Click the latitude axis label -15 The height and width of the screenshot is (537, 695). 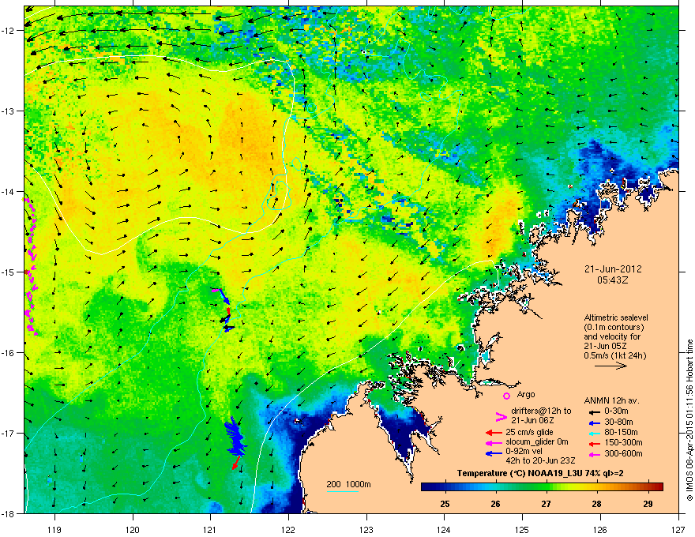tap(9, 272)
